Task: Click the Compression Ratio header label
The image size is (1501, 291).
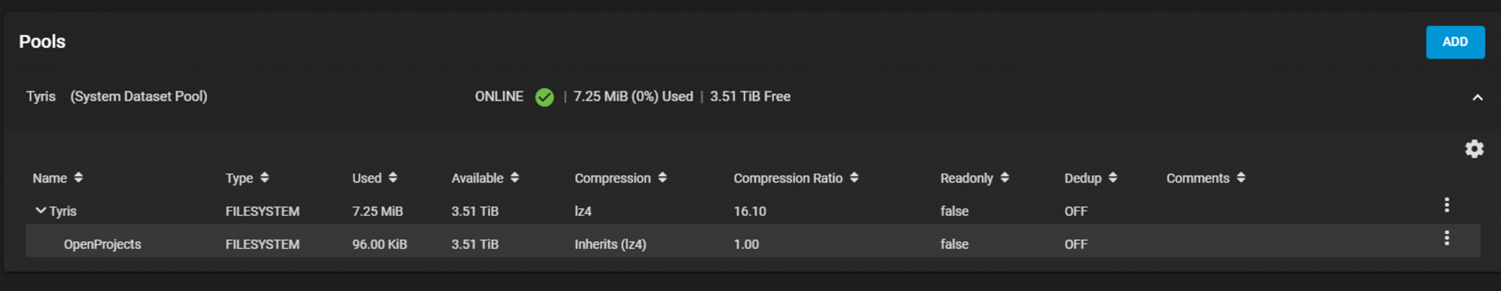Action: [787, 178]
